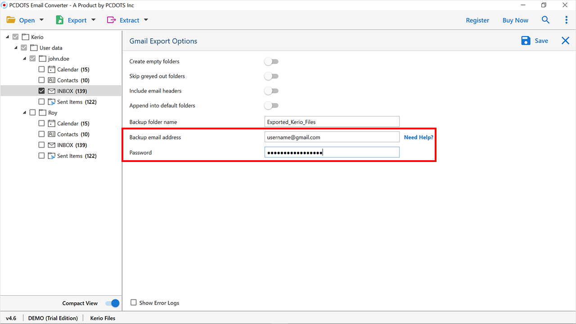Collapse the Kerio tree node
Screen dimensions: 576x324
coord(8,37)
